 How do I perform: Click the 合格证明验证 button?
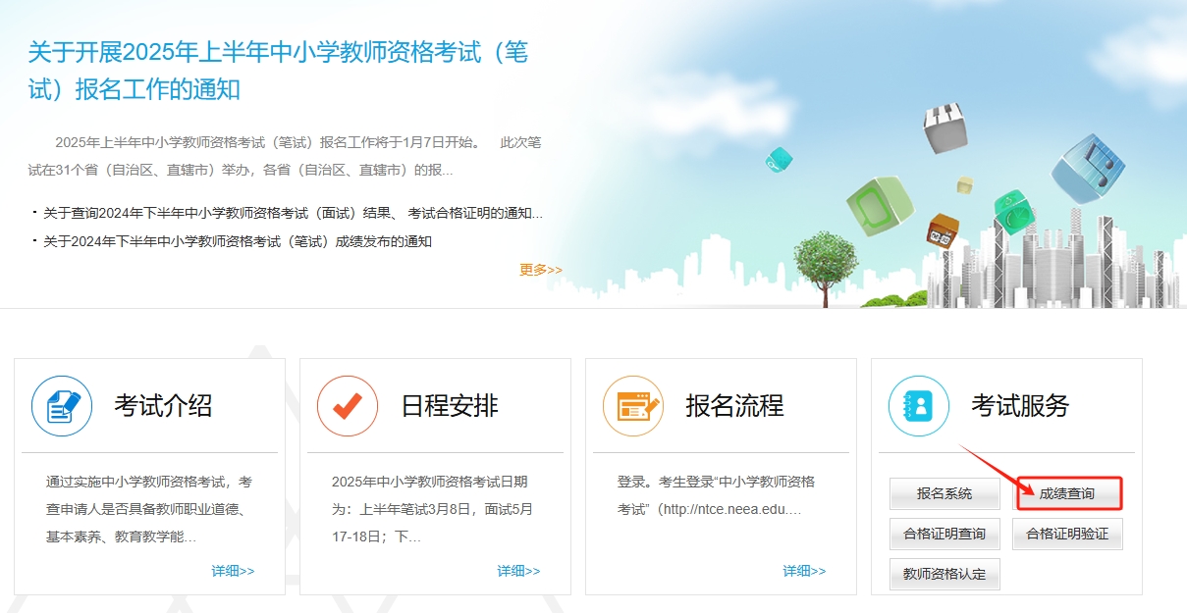click(1067, 534)
